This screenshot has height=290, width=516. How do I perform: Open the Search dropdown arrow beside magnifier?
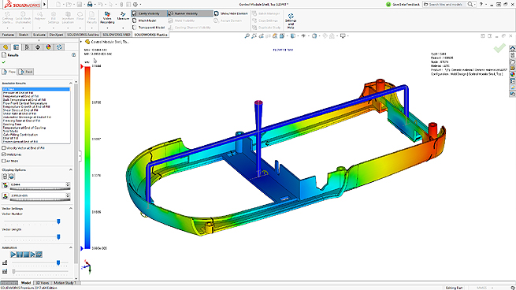(476, 4)
